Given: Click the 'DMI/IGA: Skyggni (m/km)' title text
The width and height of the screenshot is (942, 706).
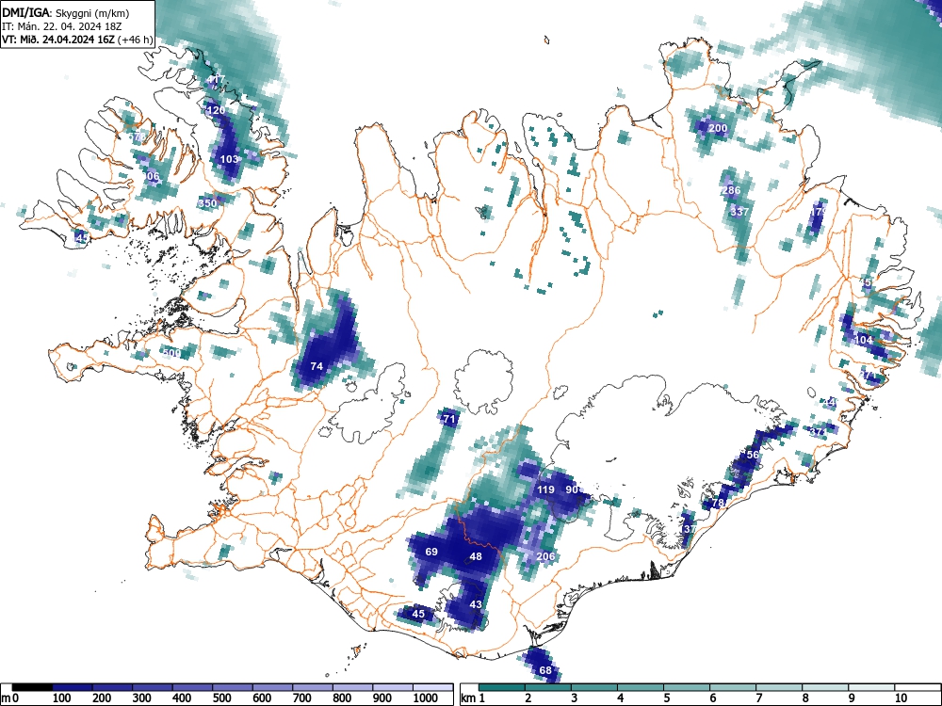Looking at the screenshot, I should [66, 12].
